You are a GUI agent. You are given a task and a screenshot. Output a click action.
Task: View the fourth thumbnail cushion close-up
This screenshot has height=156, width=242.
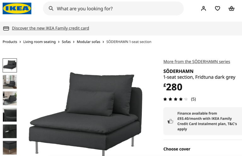10,115
